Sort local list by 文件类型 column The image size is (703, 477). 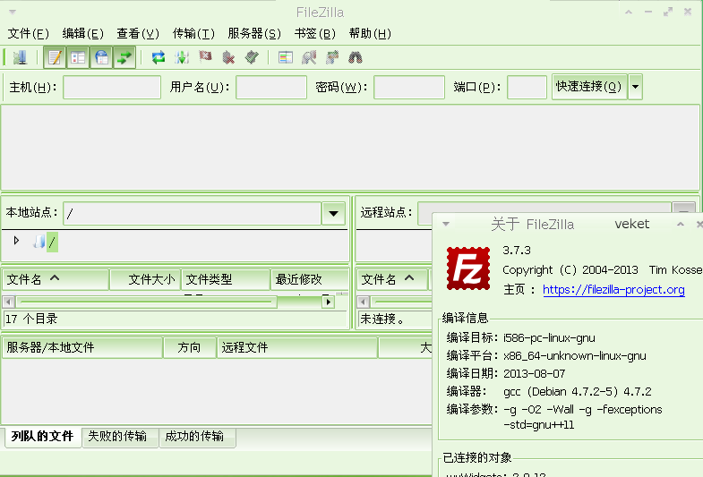click(226, 279)
